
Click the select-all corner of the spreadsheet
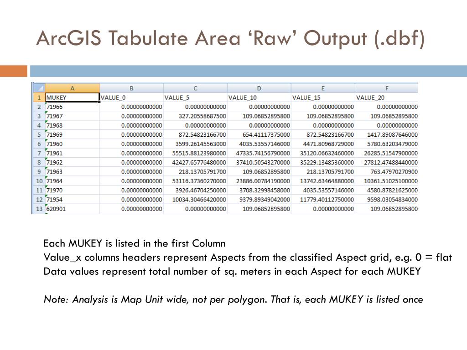[39, 88]
